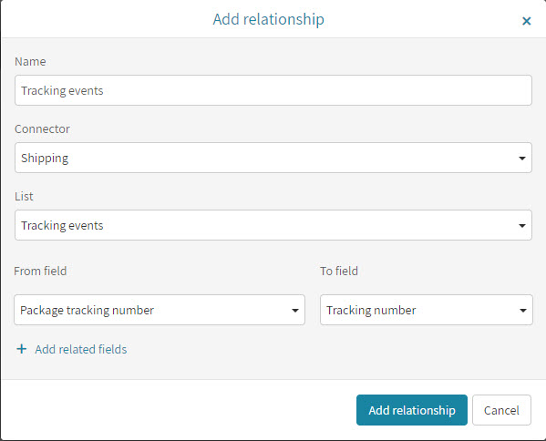
Task: Dismiss the dialog using Cancel
Action: (501, 410)
